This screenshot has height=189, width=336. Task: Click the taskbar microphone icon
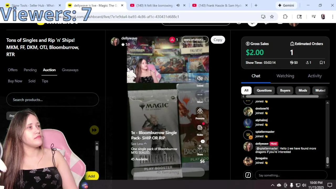tap(292, 185)
